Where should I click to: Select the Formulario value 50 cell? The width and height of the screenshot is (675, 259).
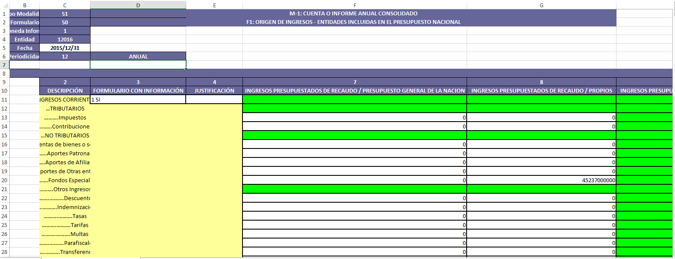tap(65, 22)
